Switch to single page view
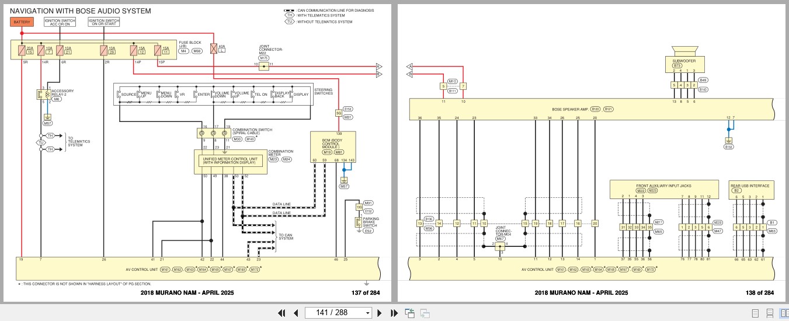This screenshot has width=789, height=321. click(x=755, y=313)
